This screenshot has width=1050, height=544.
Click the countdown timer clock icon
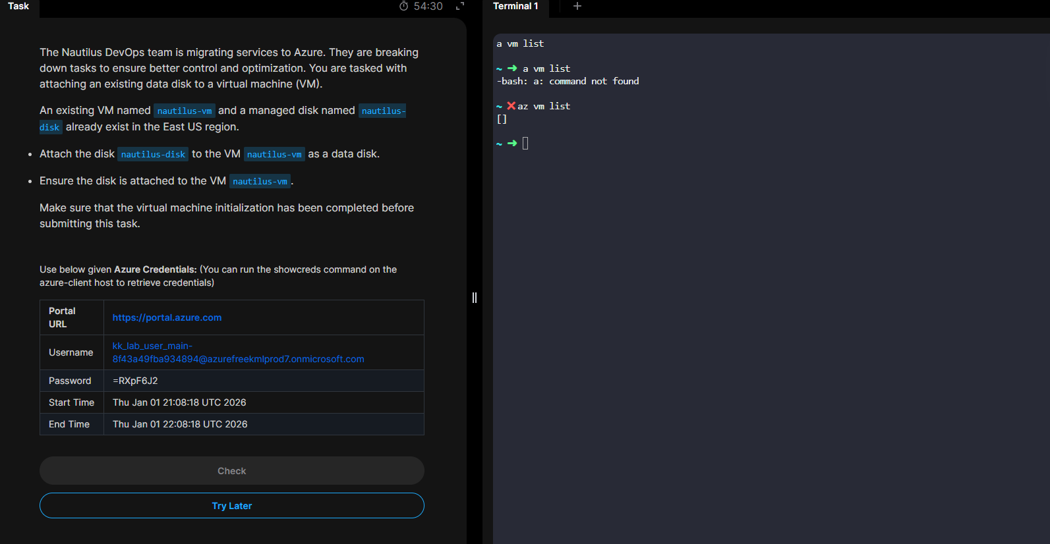[x=404, y=6]
